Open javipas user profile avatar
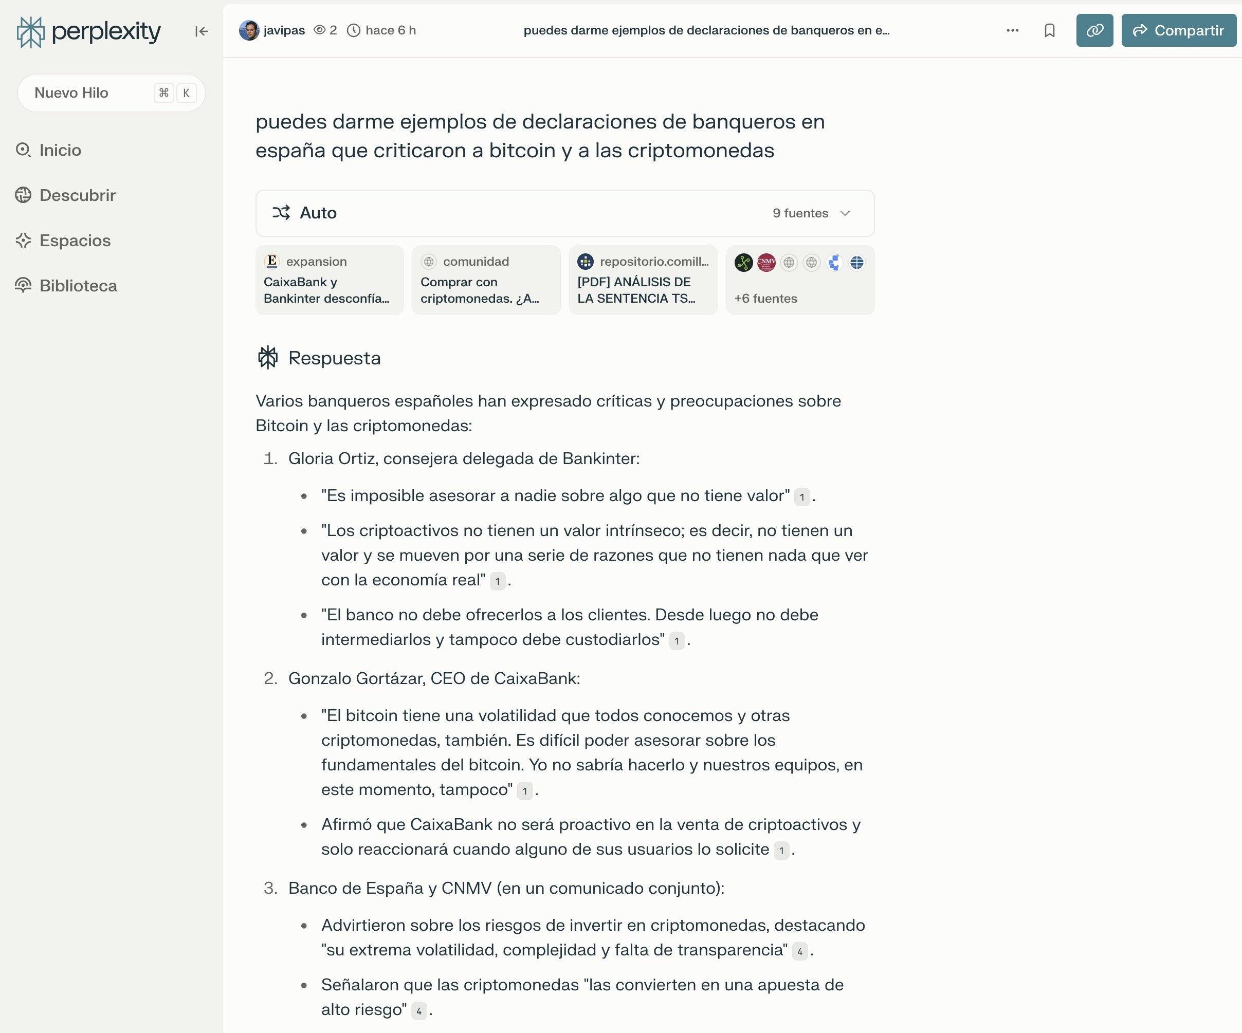The width and height of the screenshot is (1242, 1033). (x=249, y=30)
